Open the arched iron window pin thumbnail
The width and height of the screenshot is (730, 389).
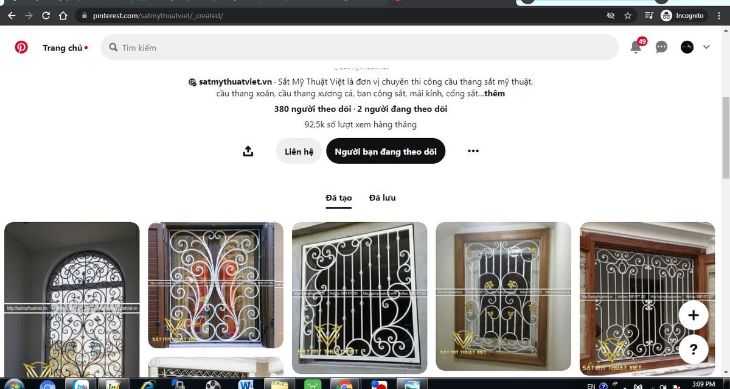click(x=72, y=300)
